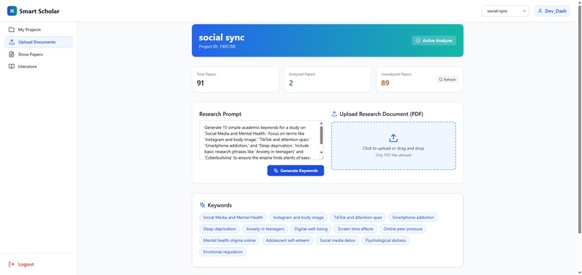Click the Research Prompt scrollbar thumb
Screen dimensions: 582x275
321,135
